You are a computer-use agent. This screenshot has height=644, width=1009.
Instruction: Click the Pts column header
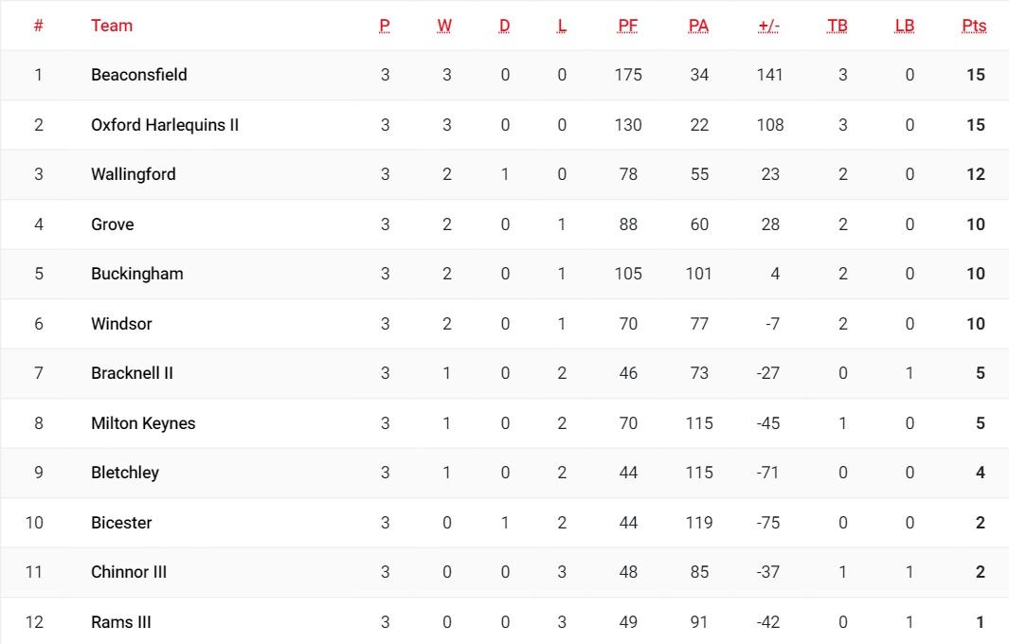pyautogui.click(x=973, y=26)
